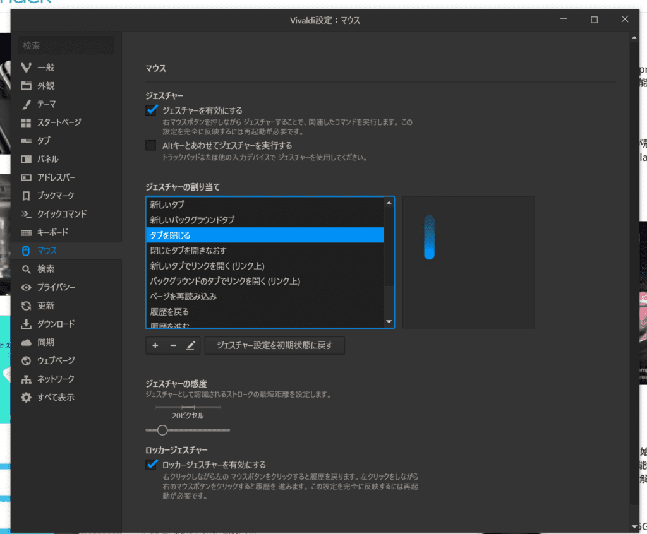Select ページを再読み込み gesture
This screenshot has width=647, height=534.
(265, 296)
